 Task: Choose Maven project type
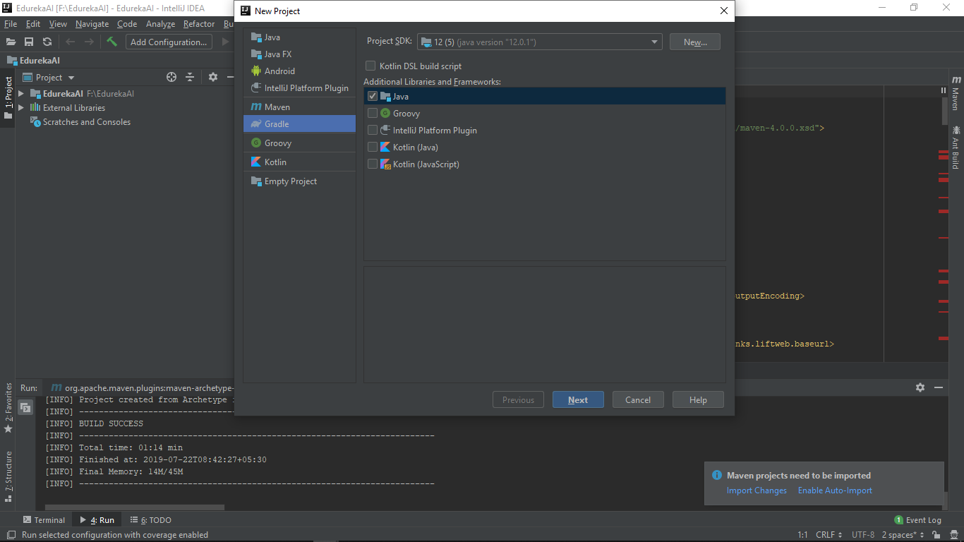[300, 107]
